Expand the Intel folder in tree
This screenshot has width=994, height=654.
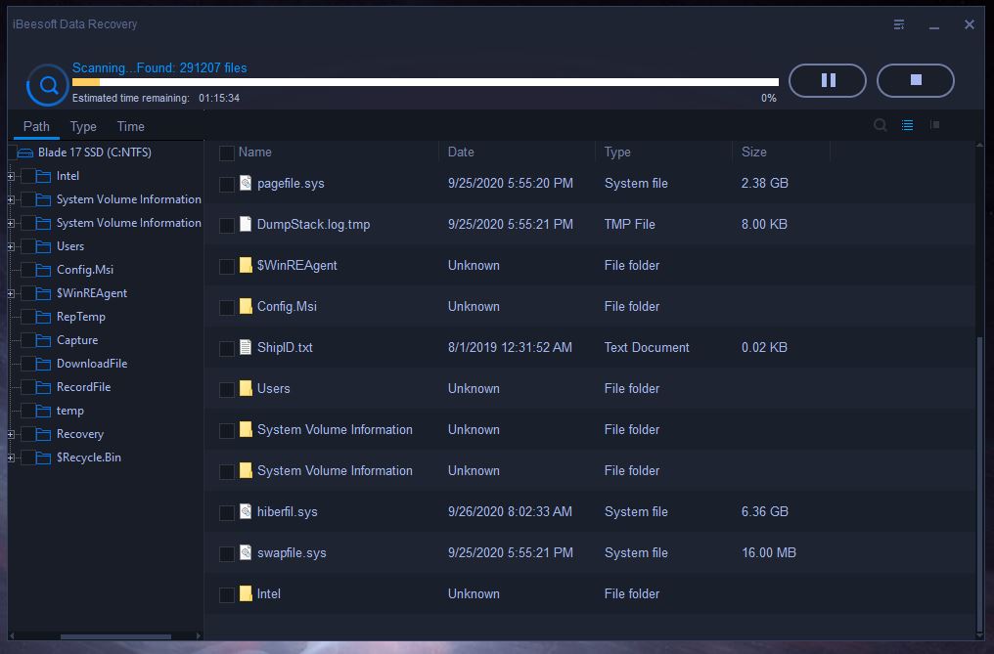coord(11,176)
